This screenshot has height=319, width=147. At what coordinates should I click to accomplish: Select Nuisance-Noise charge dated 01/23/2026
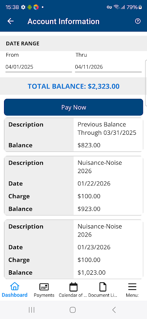tap(74, 250)
